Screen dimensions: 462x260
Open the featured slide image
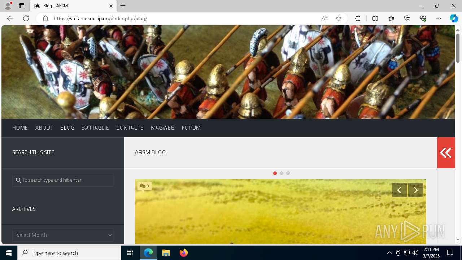[280, 212]
